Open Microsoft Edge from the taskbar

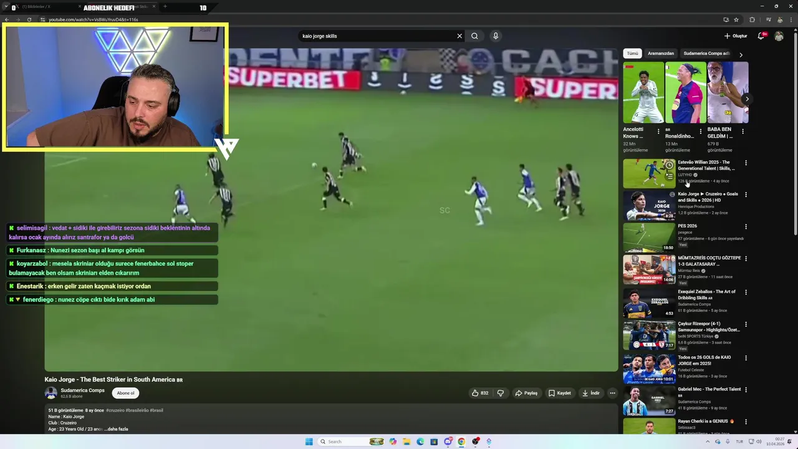tap(420, 442)
